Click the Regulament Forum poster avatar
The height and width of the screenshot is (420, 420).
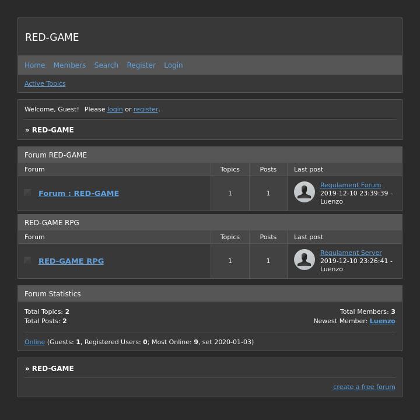[304, 192]
